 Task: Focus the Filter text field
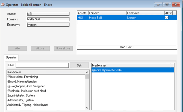[42, 66]
